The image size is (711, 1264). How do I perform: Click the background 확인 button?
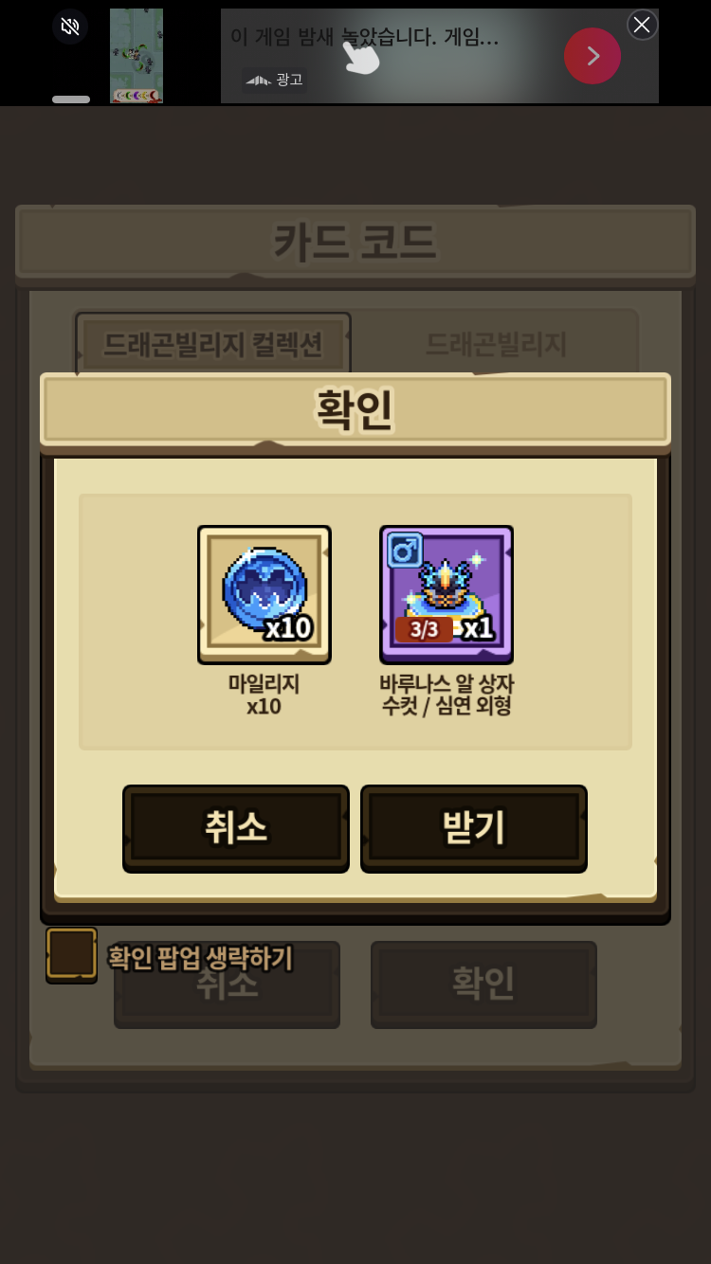[x=483, y=984]
